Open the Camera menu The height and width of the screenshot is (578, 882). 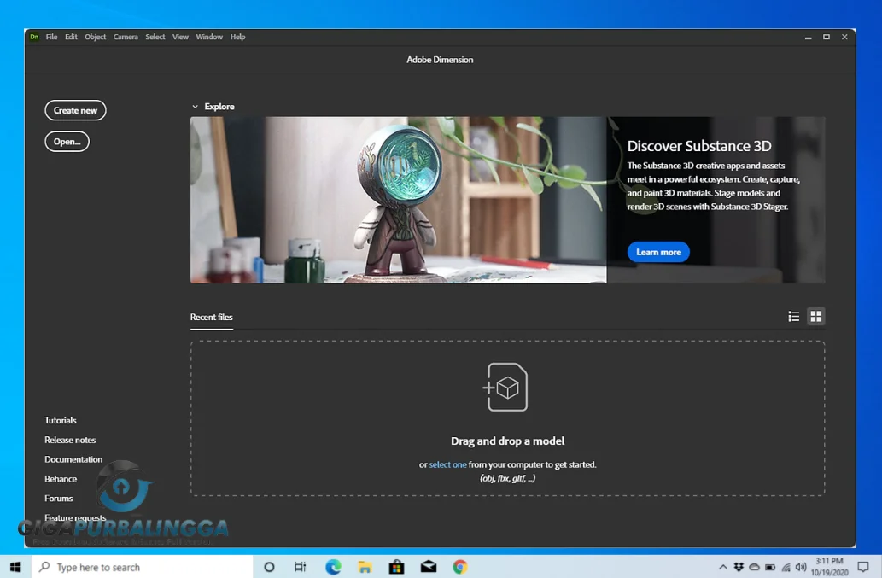pyautogui.click(x=126, y=37)
